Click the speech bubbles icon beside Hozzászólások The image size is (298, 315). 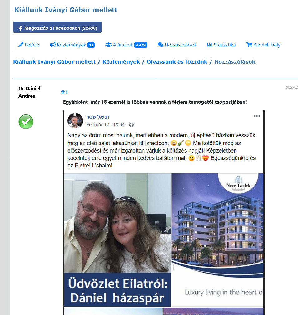(x=160, y=45)
